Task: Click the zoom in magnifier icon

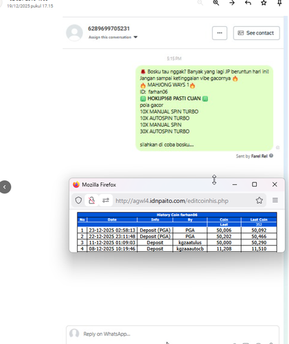Action: coord(216,3)
